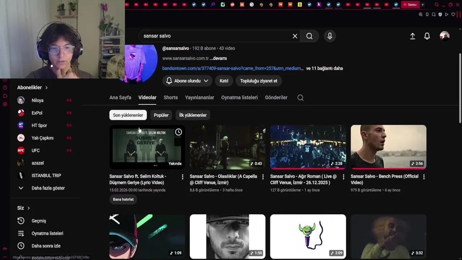462x260 pixels.
Task: Open the account avatar menu
Action: 444,36
